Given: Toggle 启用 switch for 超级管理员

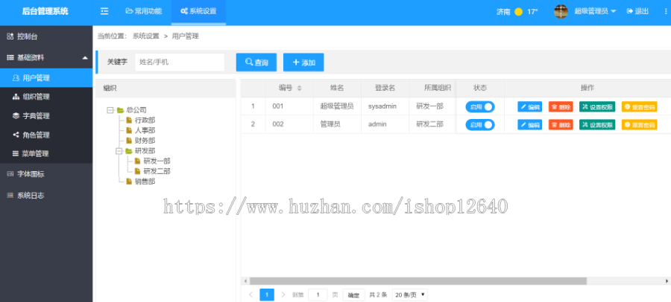Looking at the screenshot, I should point(479,106).
